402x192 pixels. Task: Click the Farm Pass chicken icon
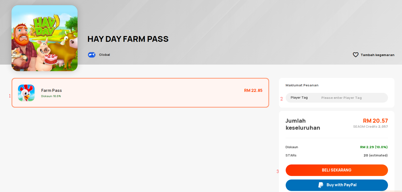[26, 93]
